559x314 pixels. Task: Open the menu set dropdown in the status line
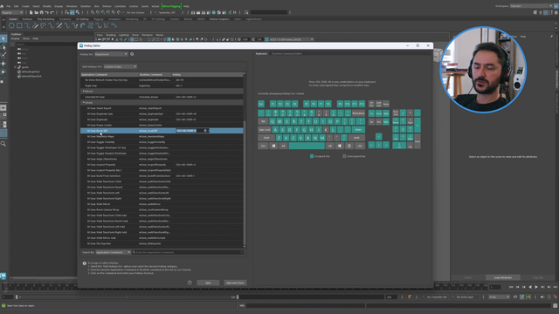tap(11, 12)
